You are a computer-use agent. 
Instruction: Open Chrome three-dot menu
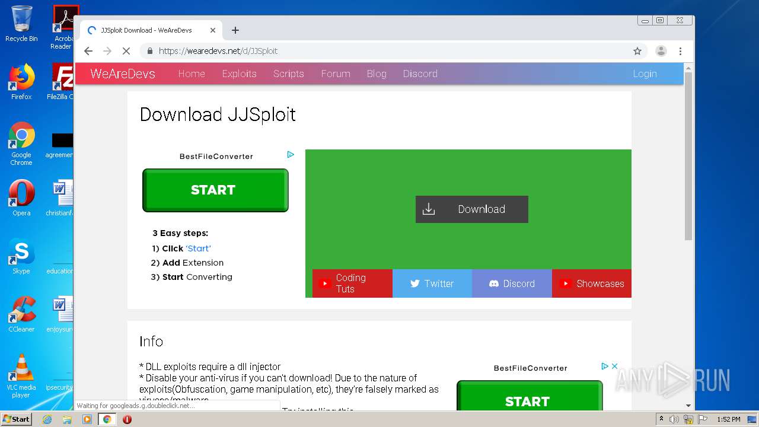click(681, 51)
